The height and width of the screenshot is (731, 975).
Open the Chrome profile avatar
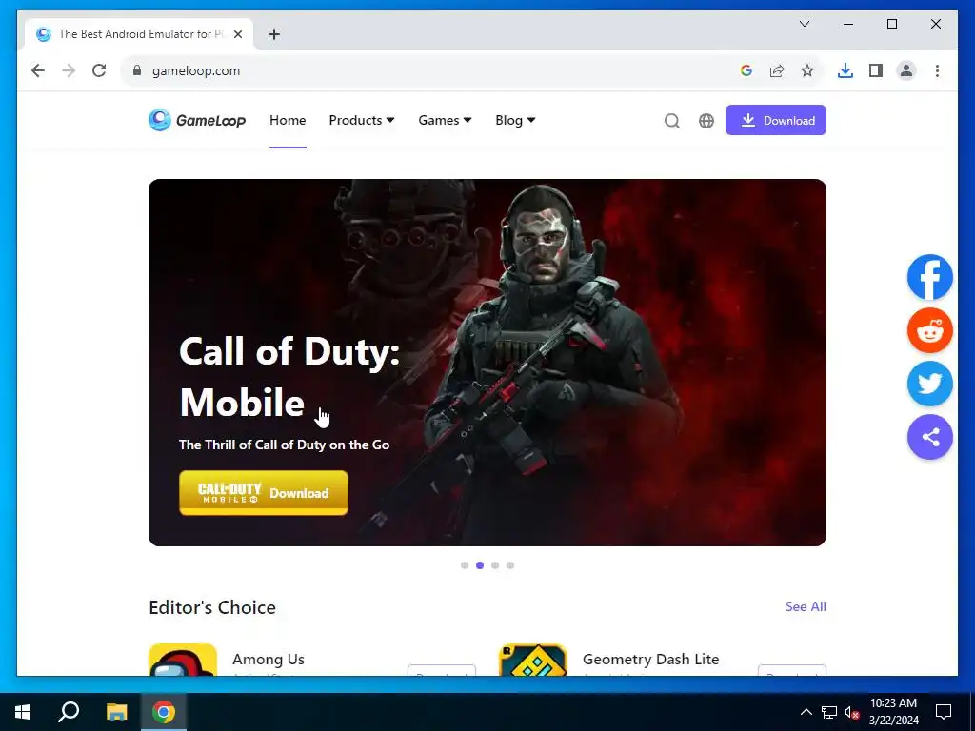point(906,70)
